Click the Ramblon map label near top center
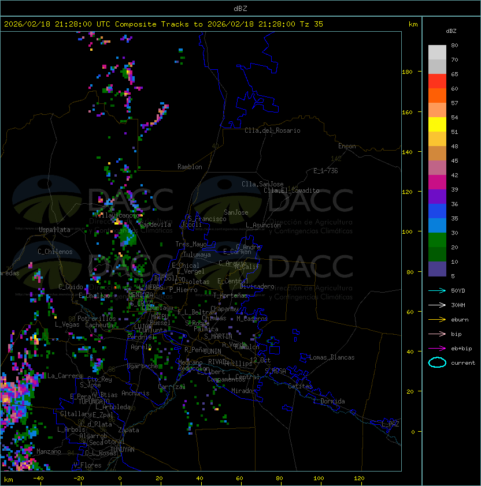 (190, 167)
